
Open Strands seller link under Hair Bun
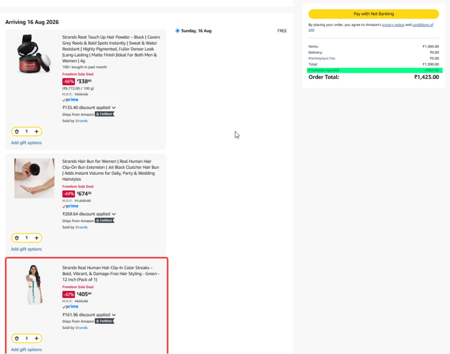pos(81,227)
